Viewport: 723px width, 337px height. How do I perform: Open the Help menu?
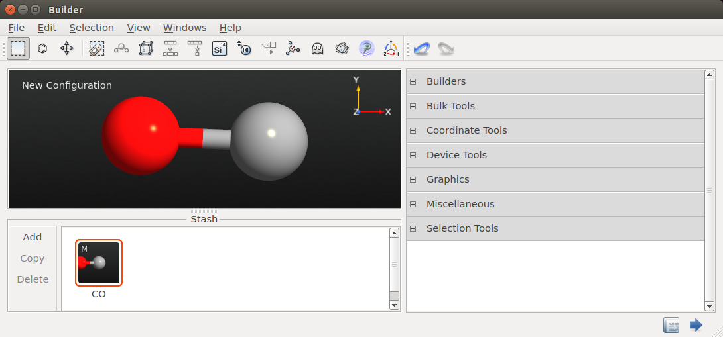click(230, 28)
